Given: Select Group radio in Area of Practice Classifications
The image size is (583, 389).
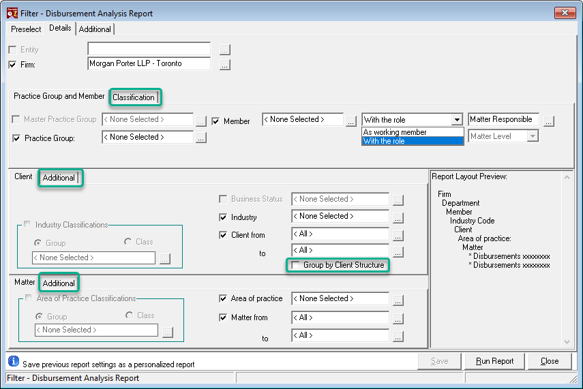Looking at the screenshot, I should (x=39, y=317).
